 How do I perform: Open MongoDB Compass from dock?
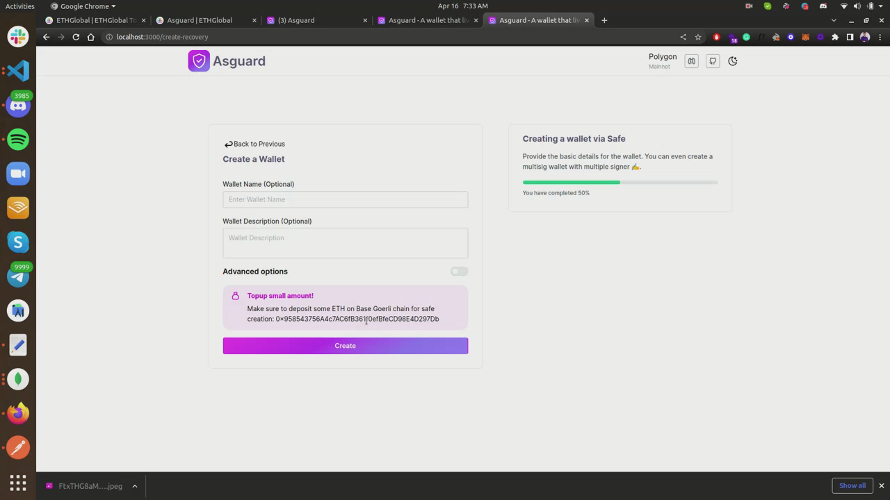pyautogui.click(x=18, y=379)
